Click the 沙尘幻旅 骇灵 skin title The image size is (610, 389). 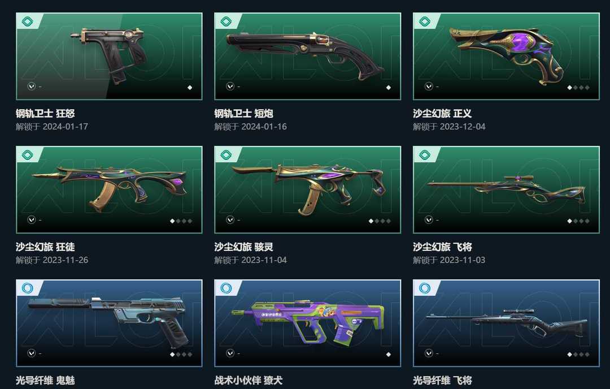(244, 247)
